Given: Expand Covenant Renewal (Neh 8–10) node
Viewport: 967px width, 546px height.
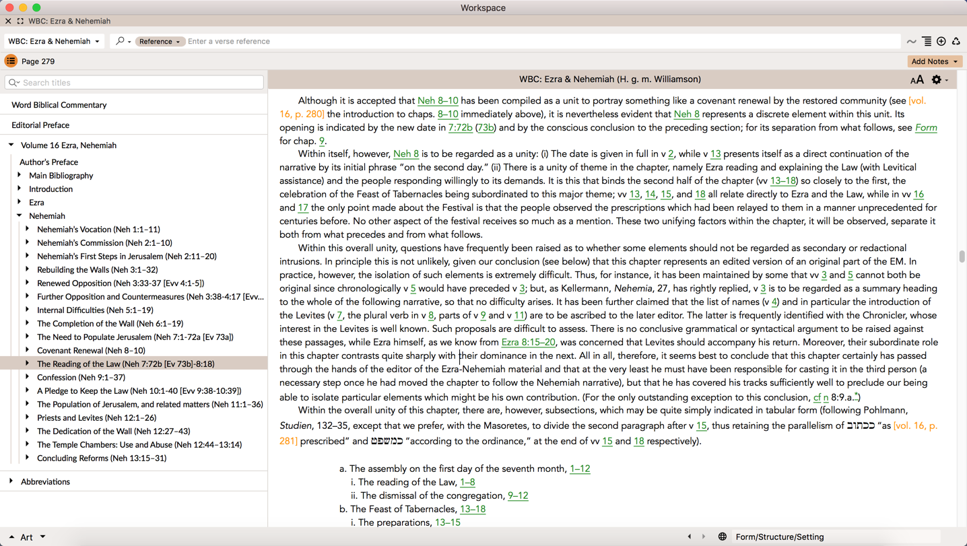Looking at the screenshot, I should tap(28, 350).
